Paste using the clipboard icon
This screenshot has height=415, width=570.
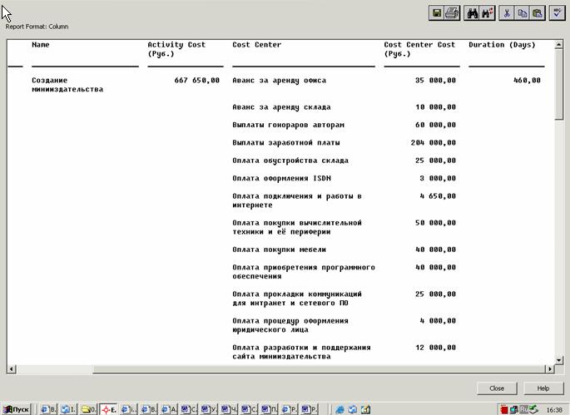pos(538,13)
